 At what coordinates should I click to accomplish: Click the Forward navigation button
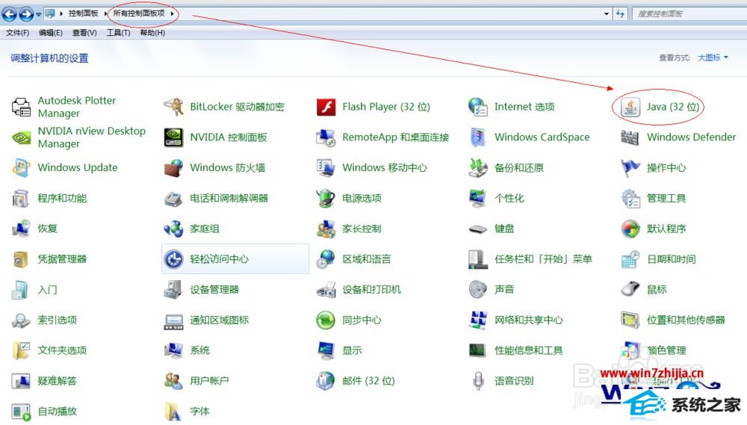(26, 14)
